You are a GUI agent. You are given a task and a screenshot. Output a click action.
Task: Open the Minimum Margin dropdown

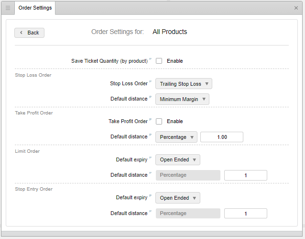pyautogui.click(x=182, y=99)
